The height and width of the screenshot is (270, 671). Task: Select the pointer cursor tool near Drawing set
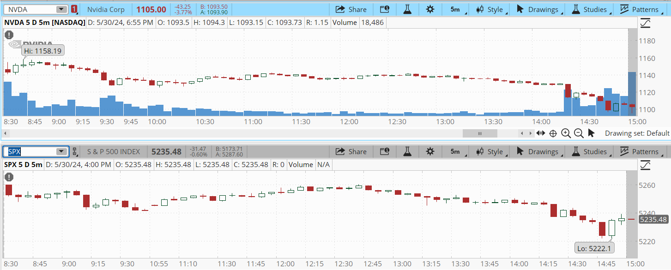pyautogui.click(x=591, y=133)
